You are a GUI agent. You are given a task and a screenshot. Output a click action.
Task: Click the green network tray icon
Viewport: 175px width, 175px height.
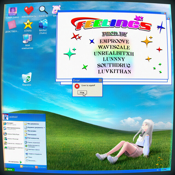163,170
